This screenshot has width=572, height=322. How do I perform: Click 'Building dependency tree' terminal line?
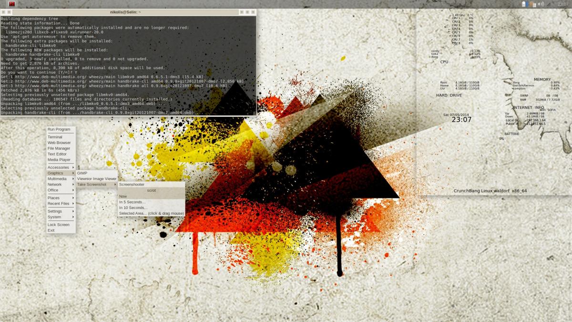[29, 18]
